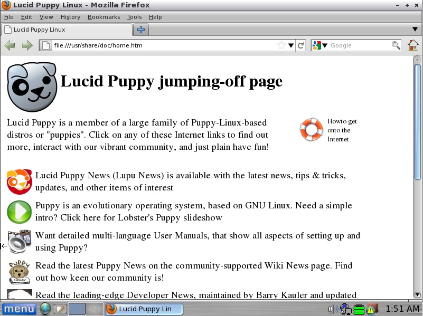423x316 pixels.
Task: Open the Tools menu
Action: (134, 17)
